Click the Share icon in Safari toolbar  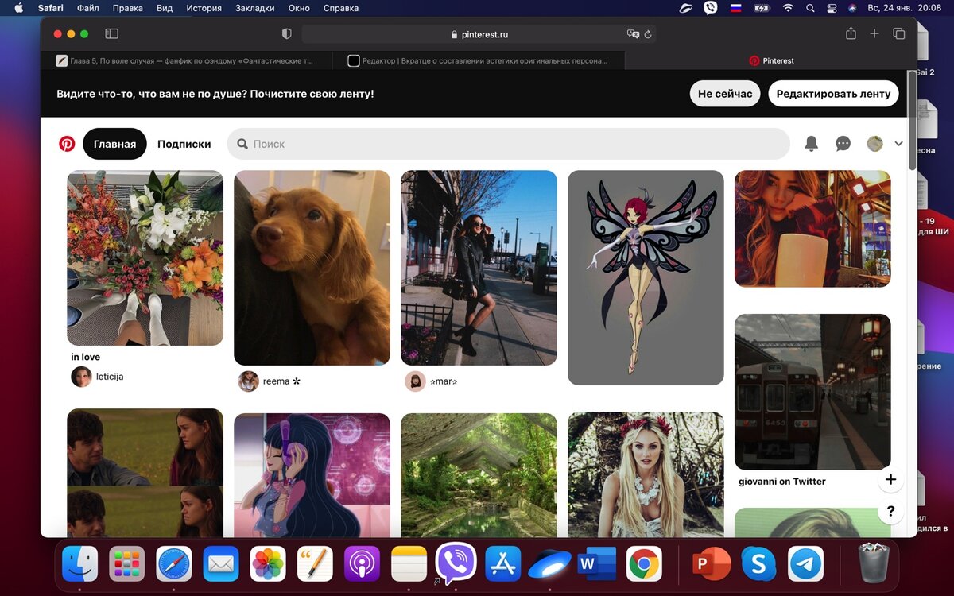[850, 33]
